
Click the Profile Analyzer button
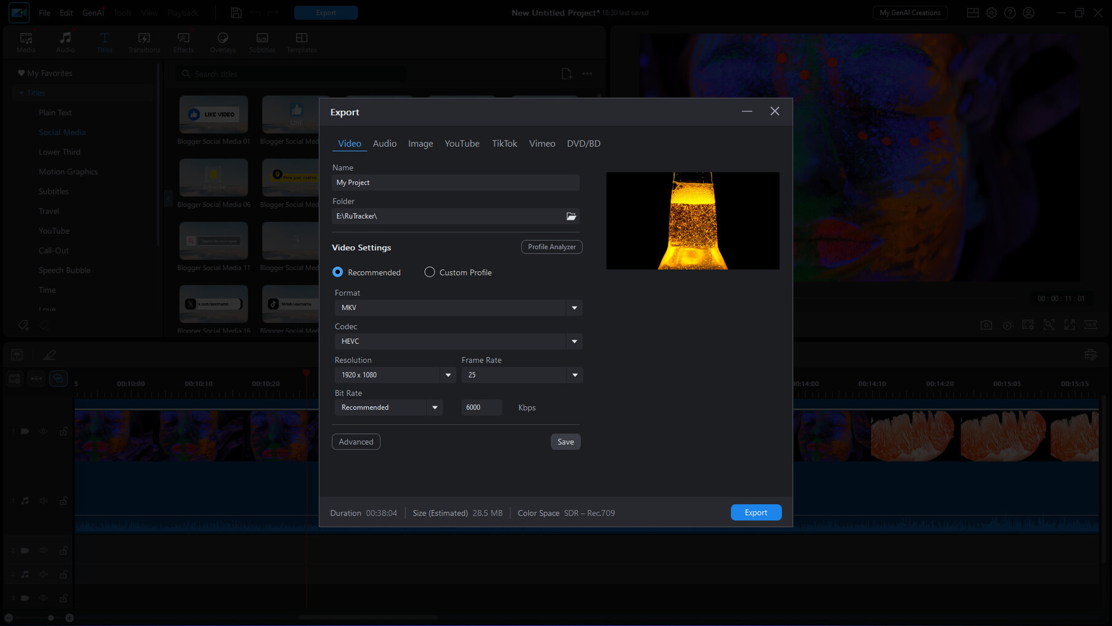click(551, 247)
